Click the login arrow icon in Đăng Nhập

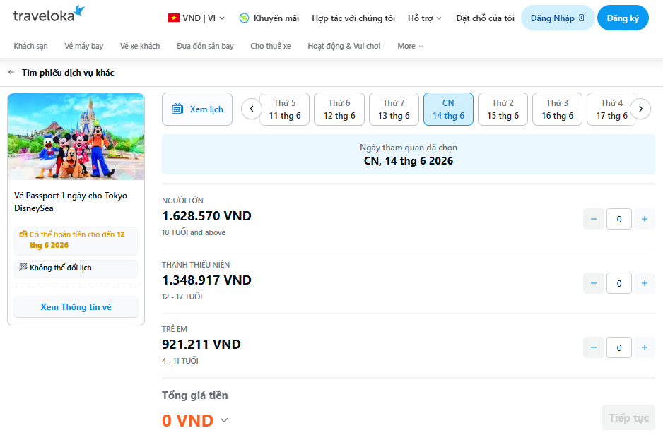[x=582, y=18]
